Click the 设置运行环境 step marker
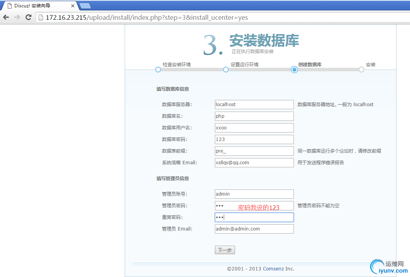Viewport: 410px width, 277px height. coord(226,70)
